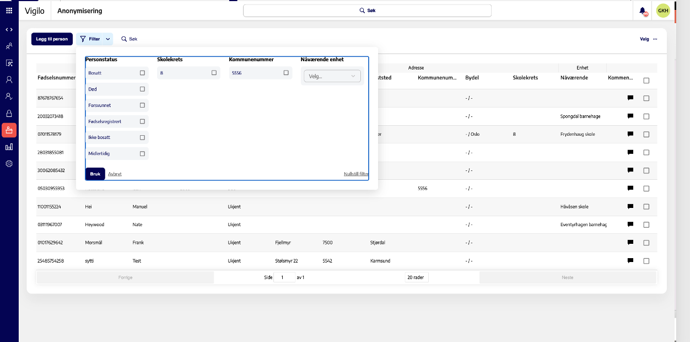
Task: Tick the Forsvunnet checkbox
Action: (142, 105)
